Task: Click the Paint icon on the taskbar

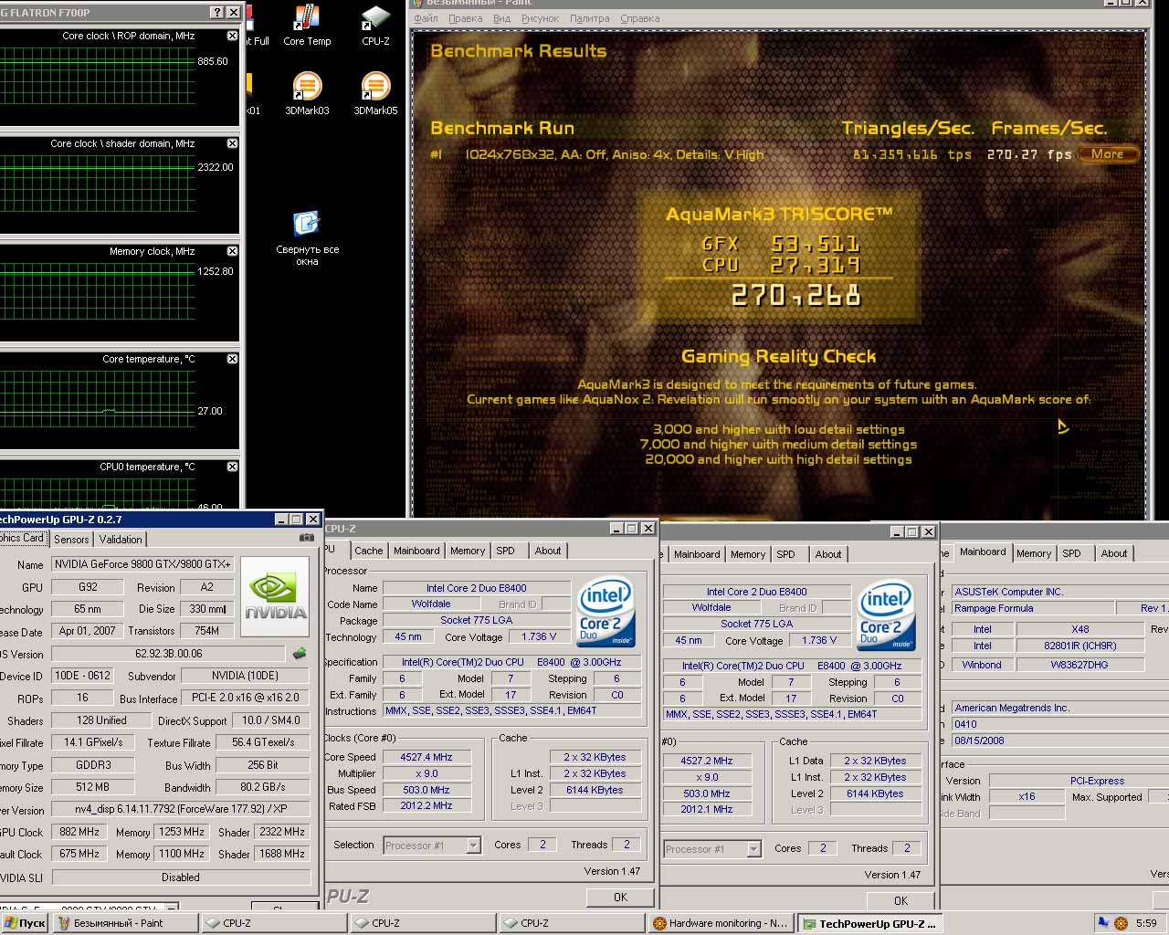Action: [x=64, y=923]
